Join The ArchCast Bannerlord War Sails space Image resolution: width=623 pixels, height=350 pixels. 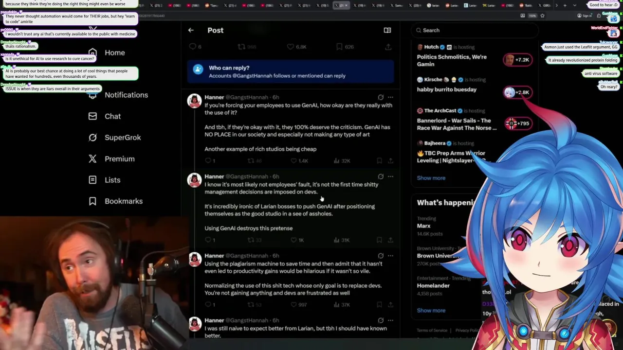457,124
